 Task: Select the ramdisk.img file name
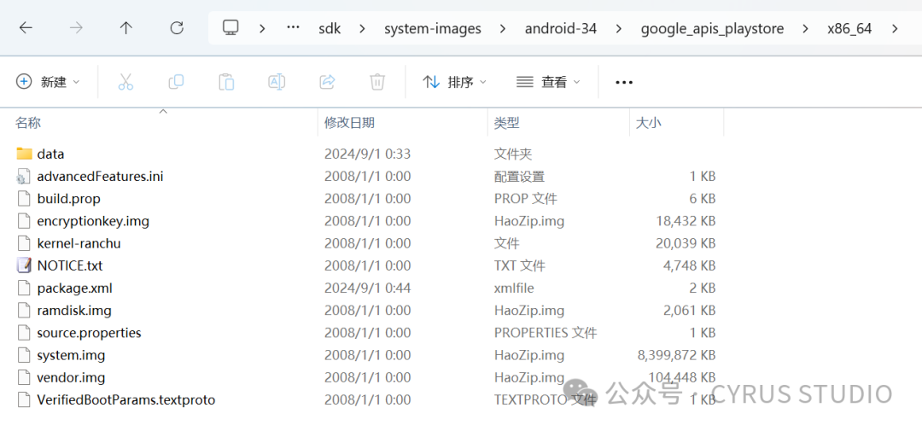[74, 311]
